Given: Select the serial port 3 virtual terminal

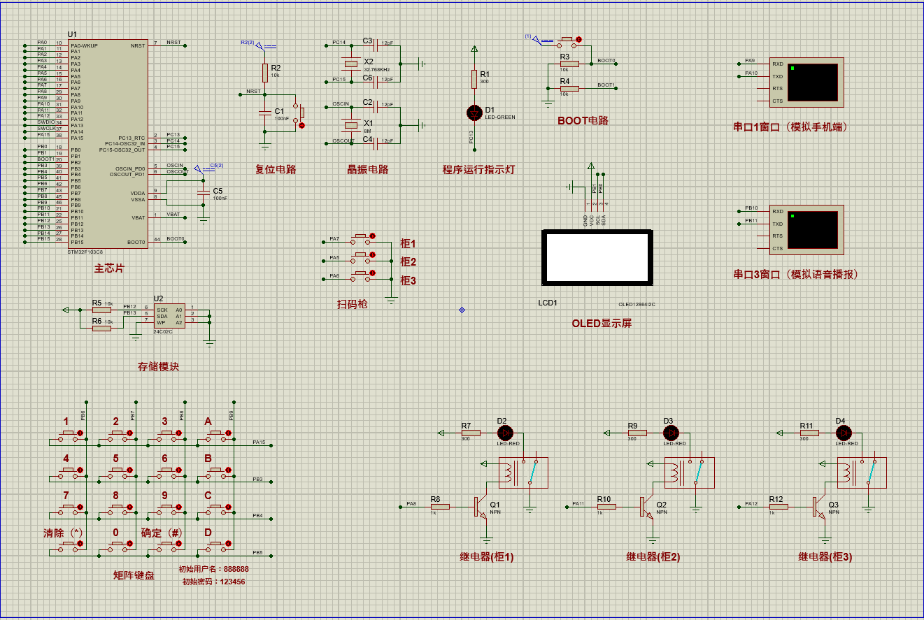Looking at the screenshot, I should [x=806, y=230].
